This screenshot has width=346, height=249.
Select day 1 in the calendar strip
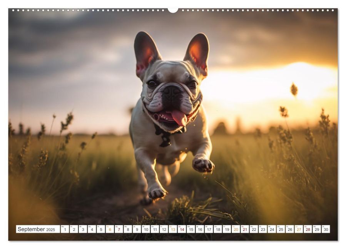pos(65,229)
